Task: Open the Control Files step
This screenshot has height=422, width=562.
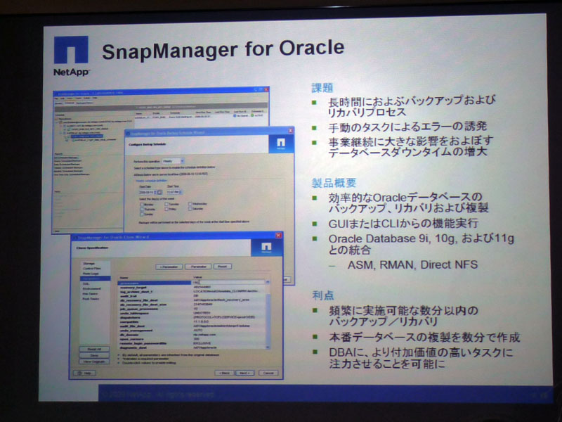Action: [92, 269]
